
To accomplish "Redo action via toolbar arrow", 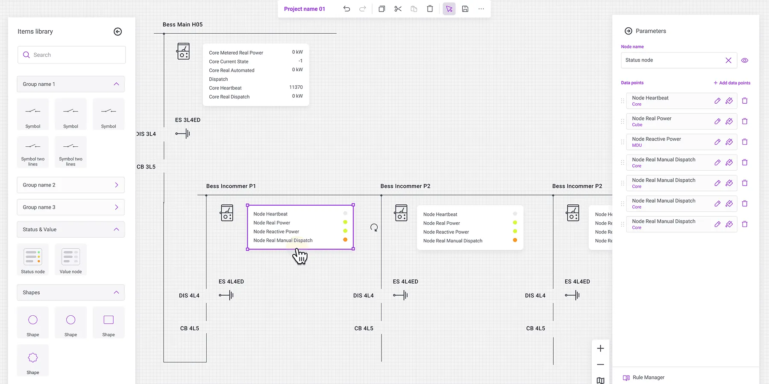I will click(362, 9).
